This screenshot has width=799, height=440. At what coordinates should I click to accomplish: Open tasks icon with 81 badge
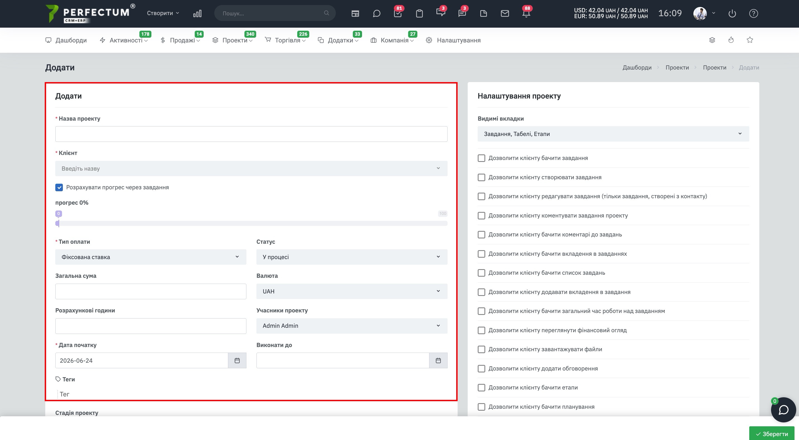(398, 13)
